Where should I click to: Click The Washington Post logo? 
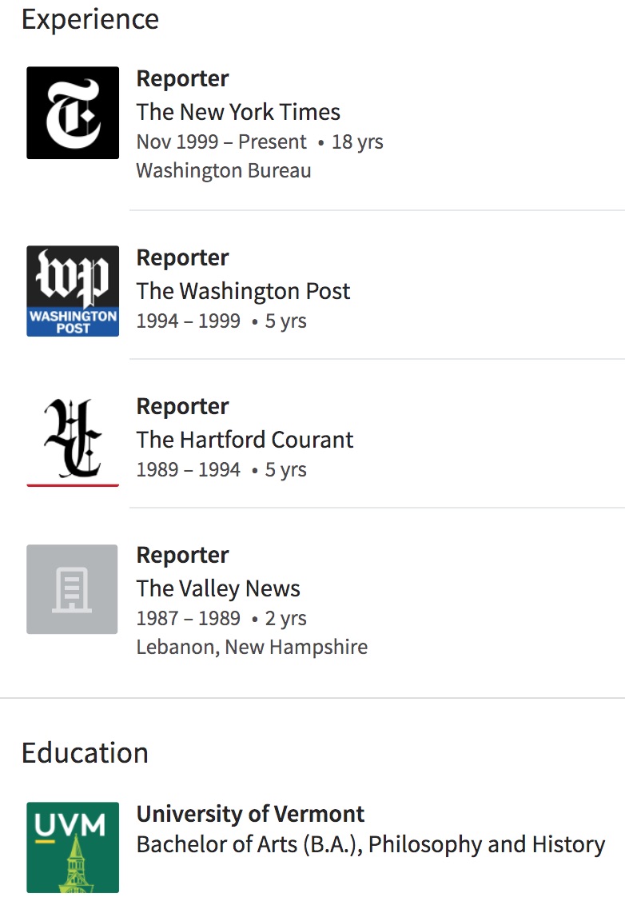(73, 291)
